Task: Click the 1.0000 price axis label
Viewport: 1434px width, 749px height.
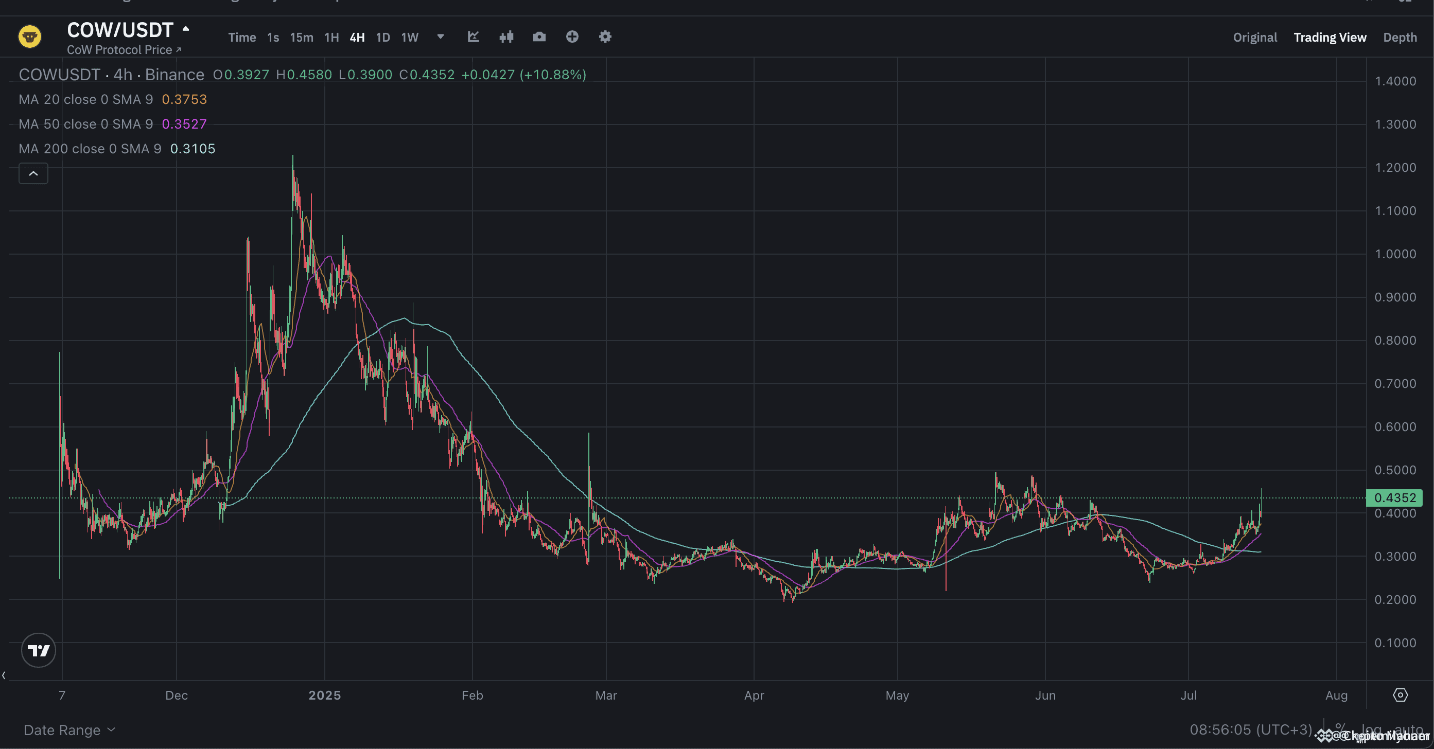Action: pyautogui.click(x=1395, y=254)
